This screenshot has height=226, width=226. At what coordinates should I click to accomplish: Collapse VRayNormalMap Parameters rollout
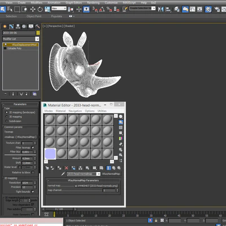(x=83, y=180)
